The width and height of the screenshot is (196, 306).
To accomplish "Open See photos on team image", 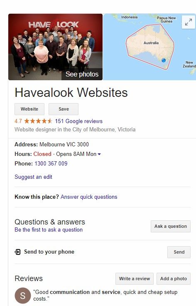I will pos(82,74).
